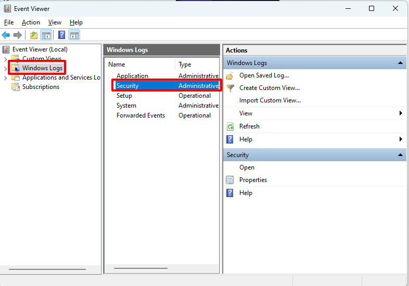Click the Refresh icon in Actions
409x286 pixels.
[230, 126]
